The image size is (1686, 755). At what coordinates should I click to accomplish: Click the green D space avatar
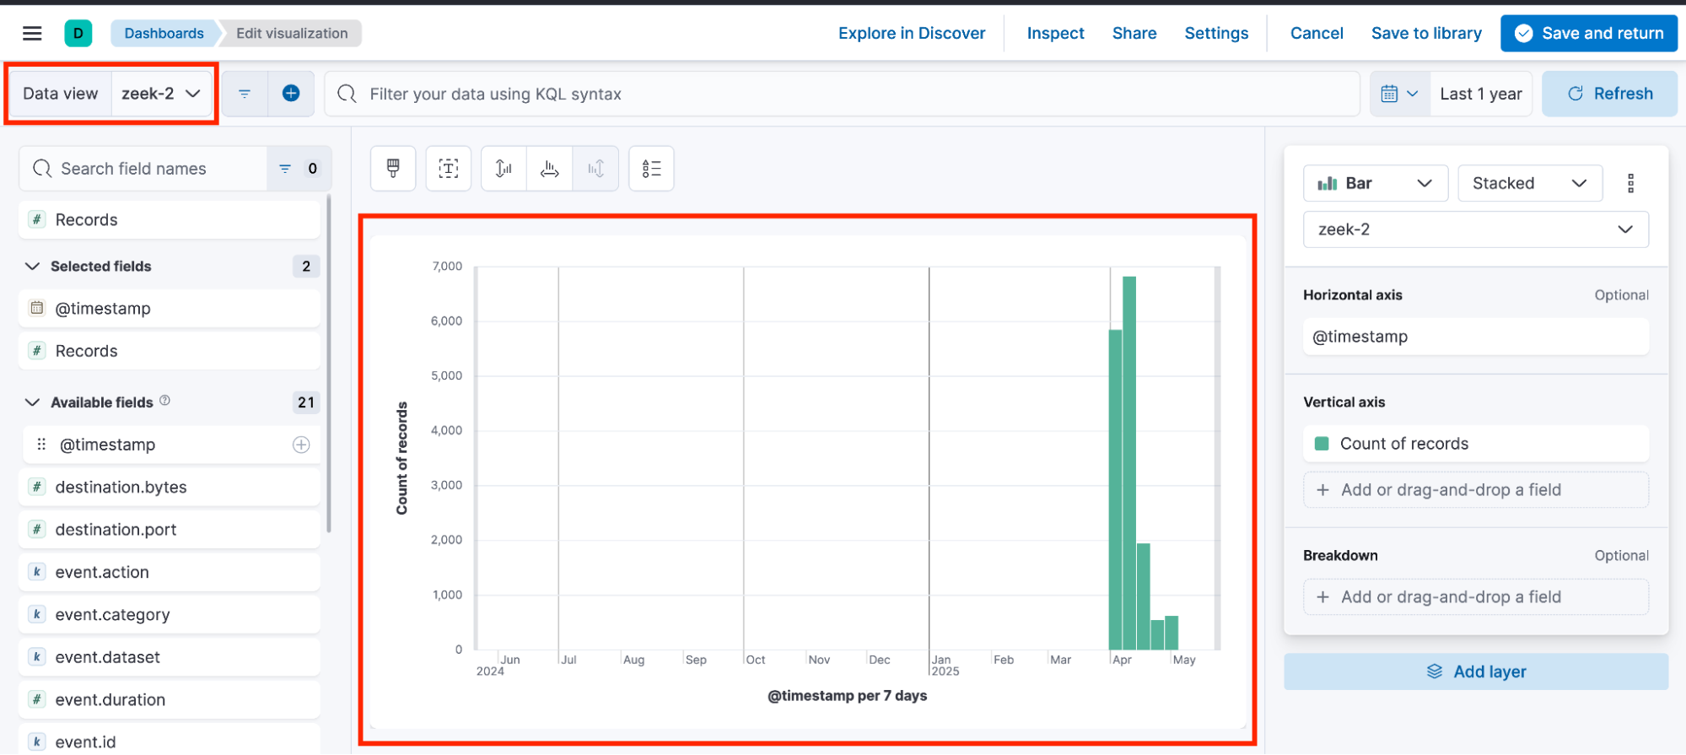[x=78, y=33]
